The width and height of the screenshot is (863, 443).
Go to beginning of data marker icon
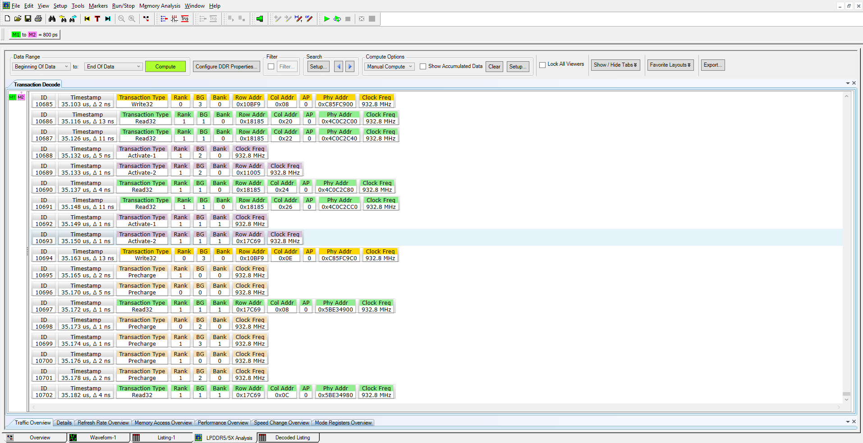(87, 18)
